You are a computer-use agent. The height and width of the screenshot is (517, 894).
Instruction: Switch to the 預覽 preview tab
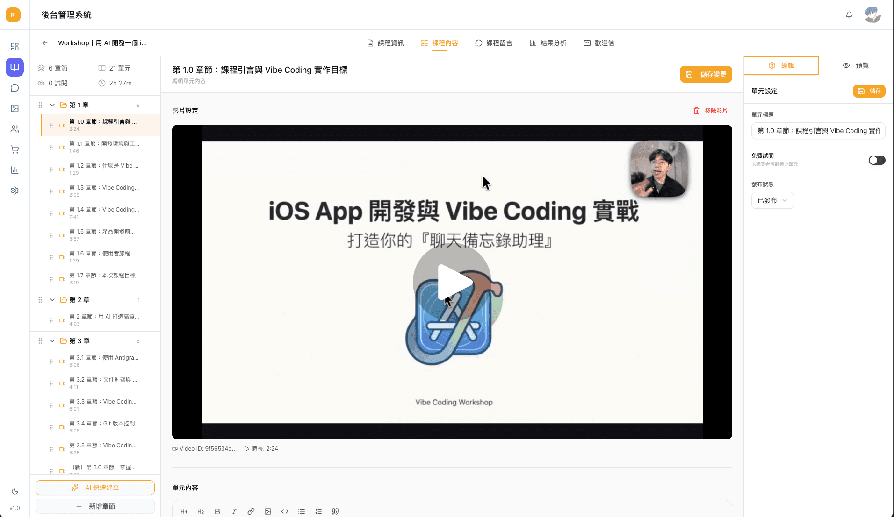[856, 65]
